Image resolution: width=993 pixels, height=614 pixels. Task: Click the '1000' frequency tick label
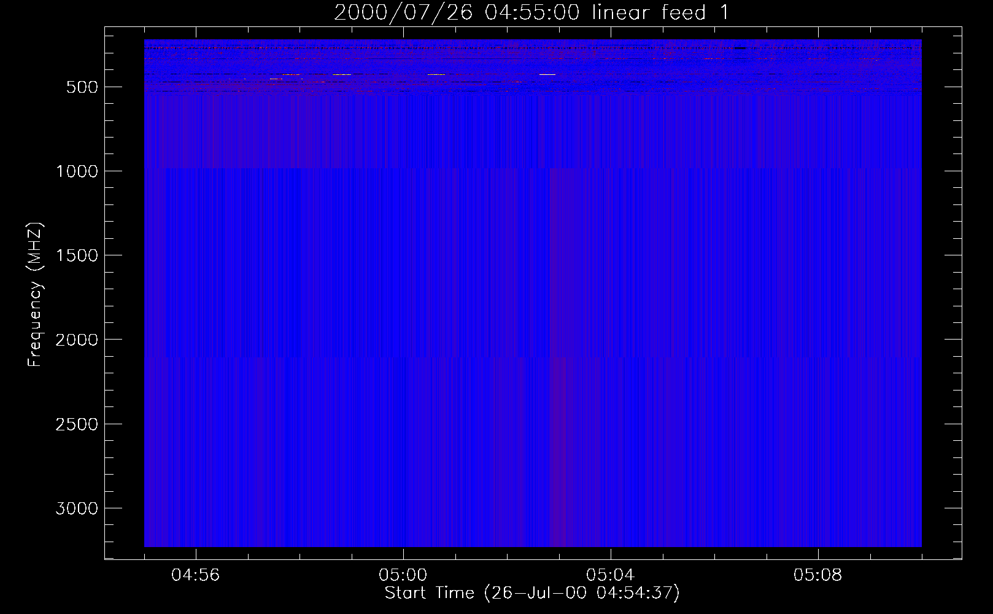click(x=77, y=171)
